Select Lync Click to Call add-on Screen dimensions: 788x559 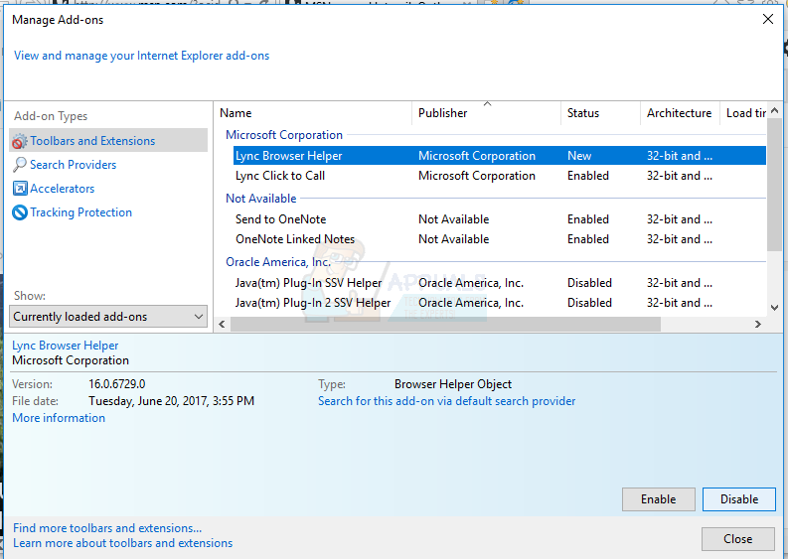point(280,176)
